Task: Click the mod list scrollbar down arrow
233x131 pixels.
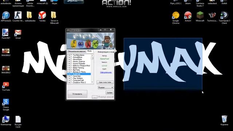Action: pyautogui.click(x=92, y=82)
